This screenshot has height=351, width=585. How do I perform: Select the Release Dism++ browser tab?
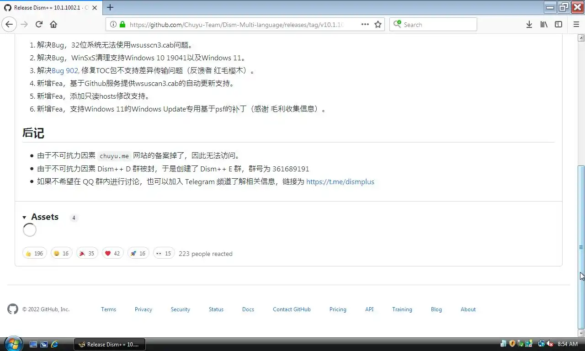pos(50,7)
